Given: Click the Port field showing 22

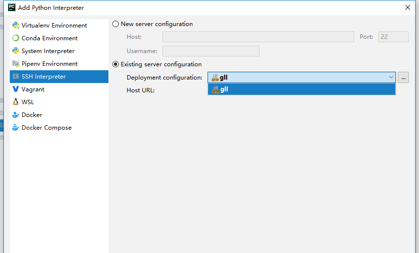Looking at the screenshot, I should click(x=393, y=37).
